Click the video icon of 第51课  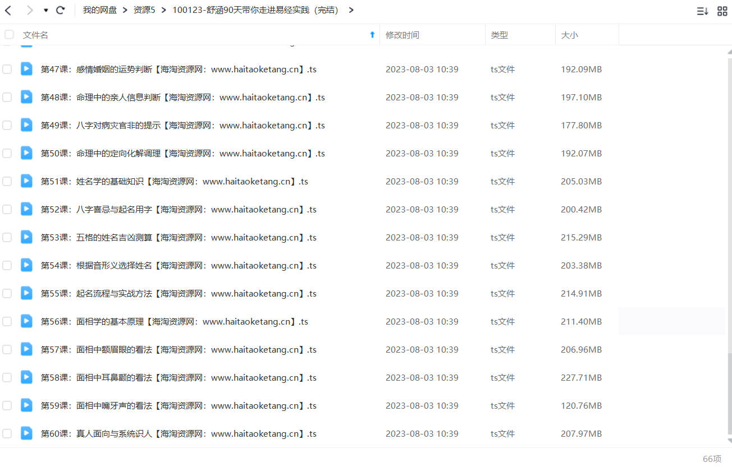[x=26, y=181]
